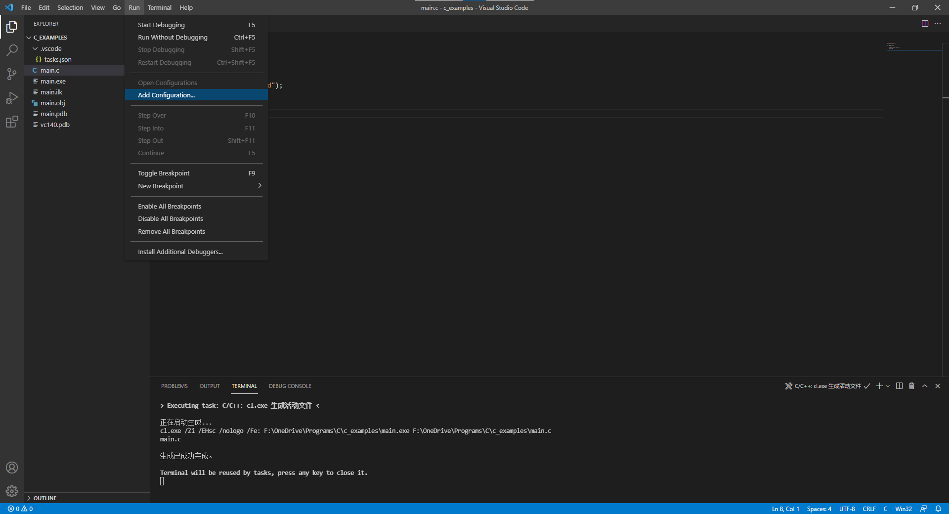949x514 pixels.
Task: Switch to the PROBLEMS tab
Action: [174, 386]
